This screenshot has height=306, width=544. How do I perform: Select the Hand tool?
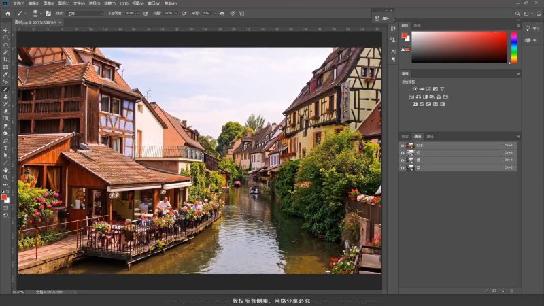5,169
